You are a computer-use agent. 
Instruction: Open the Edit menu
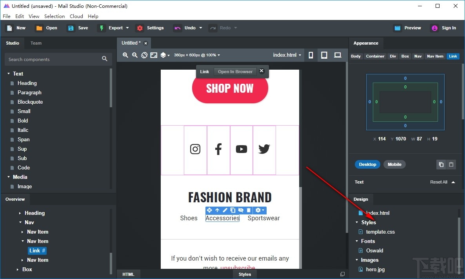20,16
